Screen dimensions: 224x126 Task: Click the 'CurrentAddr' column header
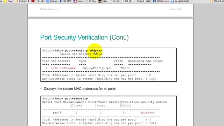point(97,102)
